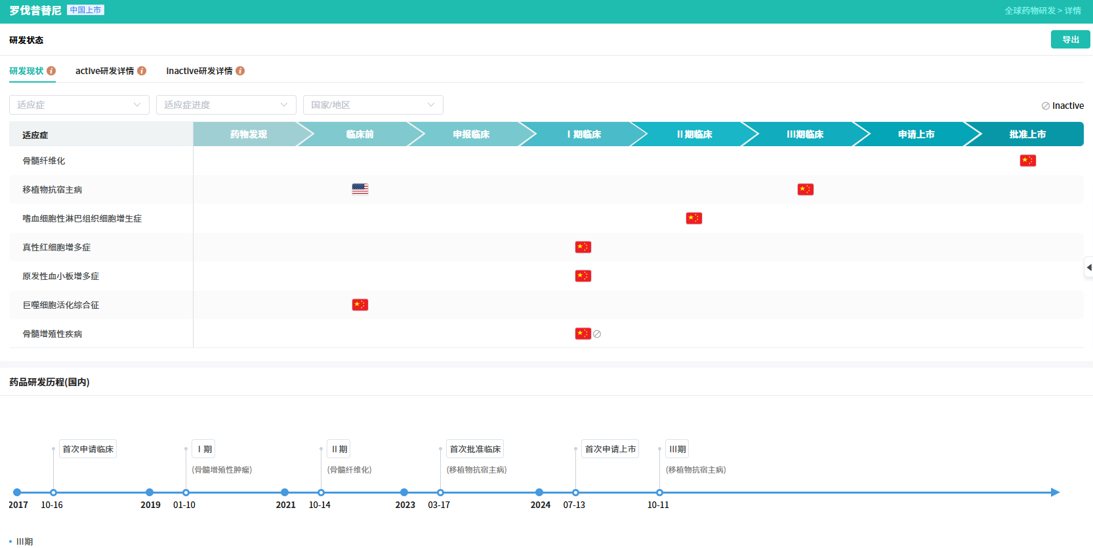Click China flag in 巨噬细胞活化综合征 row
This screenshot has height=548, width=1093.
[360, 305]
